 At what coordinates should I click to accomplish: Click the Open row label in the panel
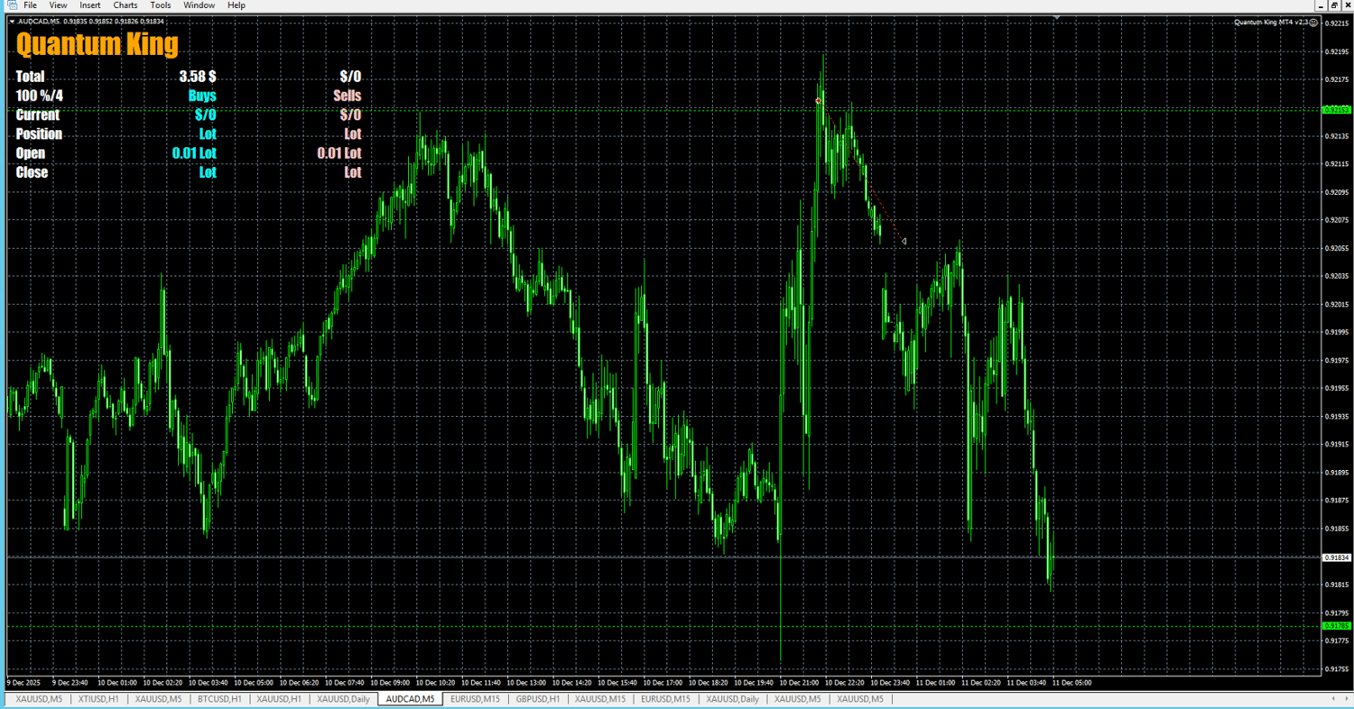point(31,153)
